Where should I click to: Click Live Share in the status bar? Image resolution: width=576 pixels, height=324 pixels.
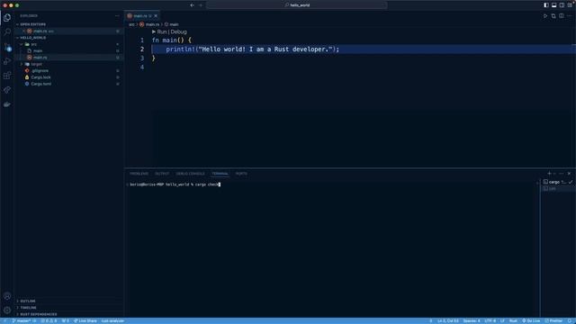click(85, 320)
